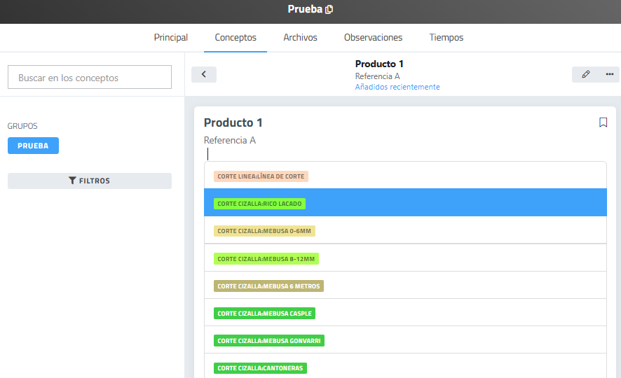621x378 pixels.
Task: Select Corte Linea:Línea de Corte option
Action: pos(261,176)
